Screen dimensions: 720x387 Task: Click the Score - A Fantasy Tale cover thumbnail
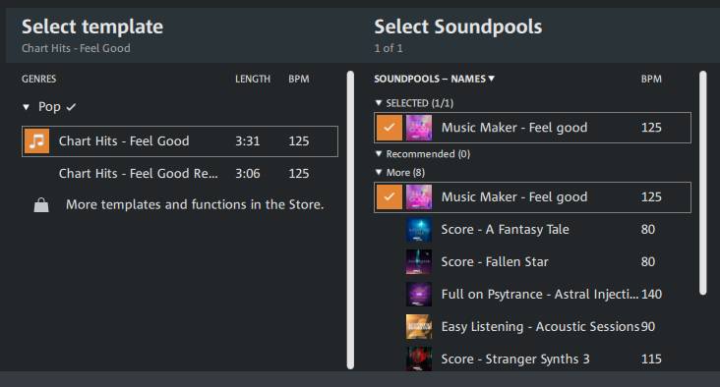click(x=419, y=229)
